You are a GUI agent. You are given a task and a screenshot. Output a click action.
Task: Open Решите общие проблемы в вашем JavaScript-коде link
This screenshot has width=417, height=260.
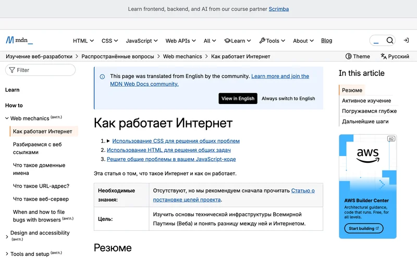(171, 159)
